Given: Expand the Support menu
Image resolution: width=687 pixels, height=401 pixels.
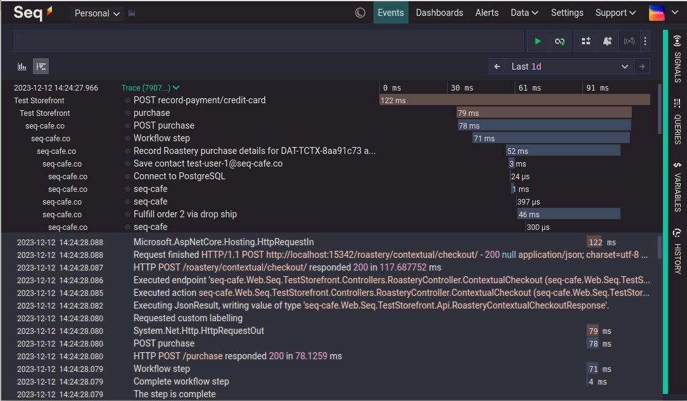Looking at the screenshot, I should [615, 13].
